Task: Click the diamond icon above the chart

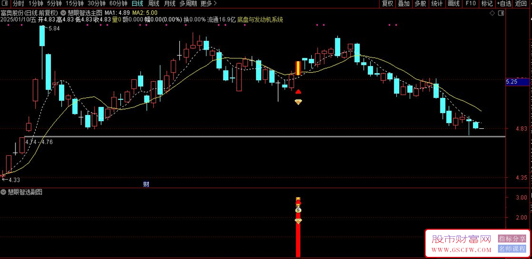Action: click(492, 13)
